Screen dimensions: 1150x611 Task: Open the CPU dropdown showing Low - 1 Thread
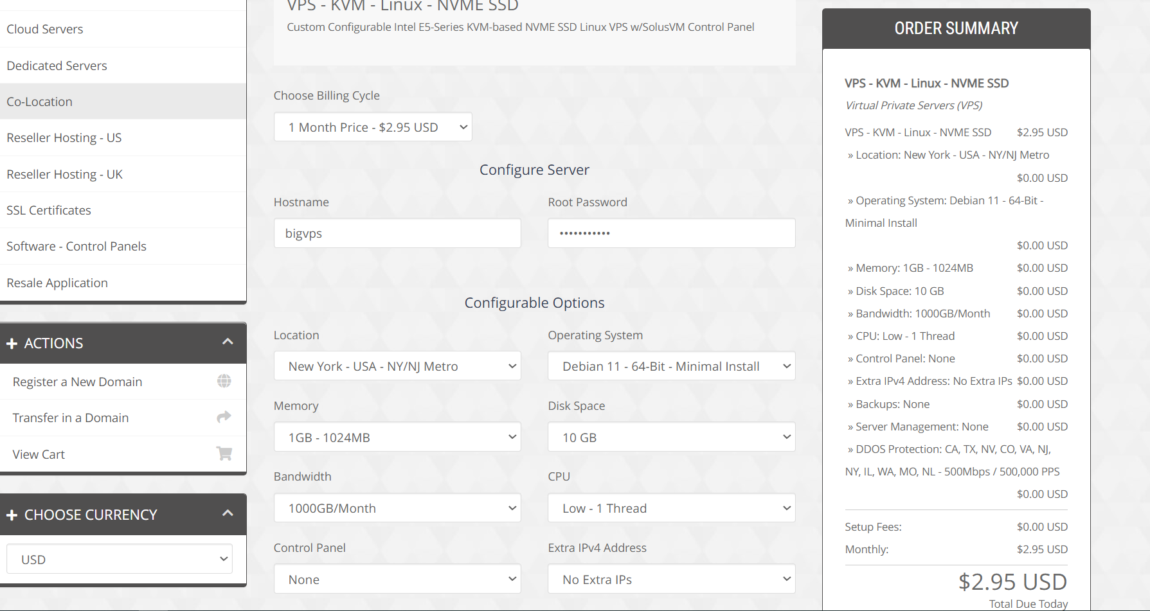[671, 508]
